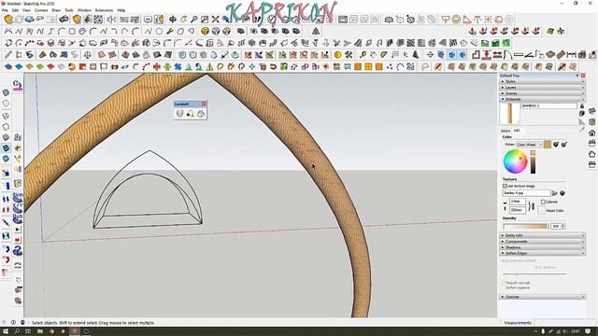Enable the Colorize checkbox
598x336 pixels.
coord(543,202)
